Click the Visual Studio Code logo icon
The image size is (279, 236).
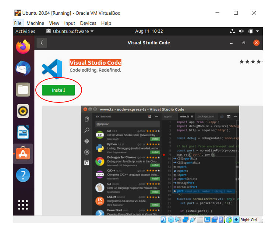click(52, 69)
